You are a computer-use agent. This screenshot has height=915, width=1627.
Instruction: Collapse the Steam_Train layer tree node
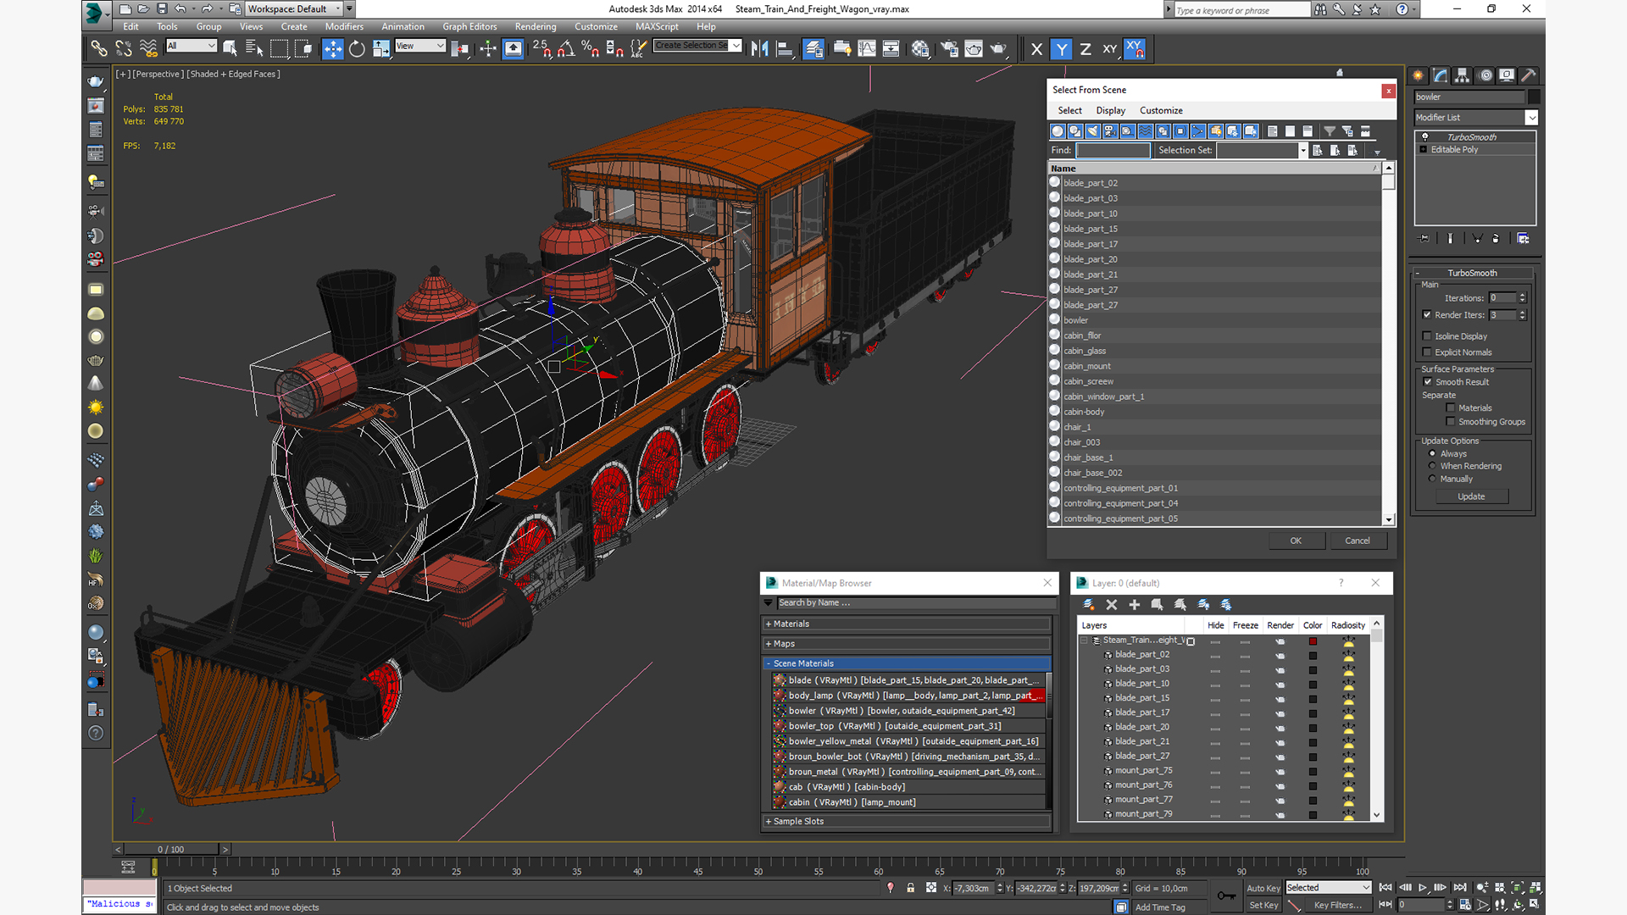pyautogui.click(x=1085, y=640)
